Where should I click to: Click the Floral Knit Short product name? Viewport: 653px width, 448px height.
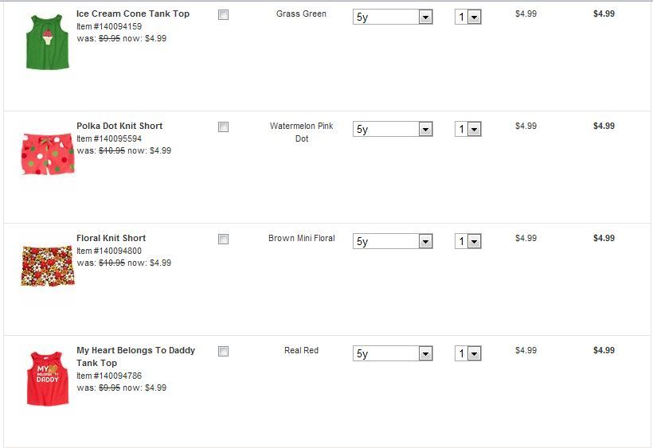(111, 238)
